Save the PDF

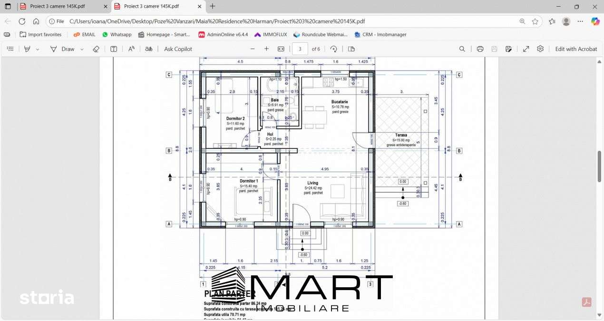494,49
